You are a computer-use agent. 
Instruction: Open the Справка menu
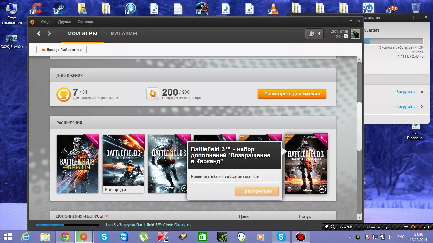coord(85,22)
